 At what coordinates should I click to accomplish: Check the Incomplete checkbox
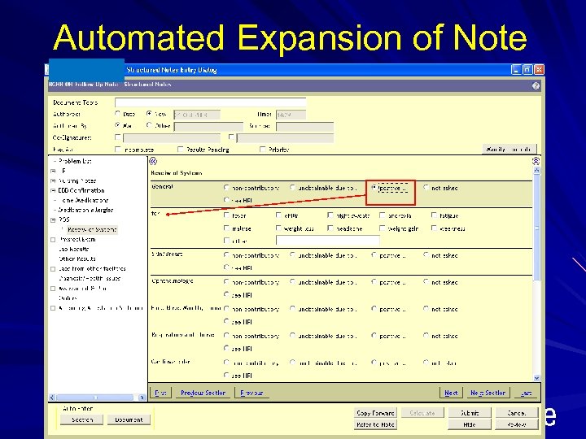pyautogui.click(x=118, y=150)
